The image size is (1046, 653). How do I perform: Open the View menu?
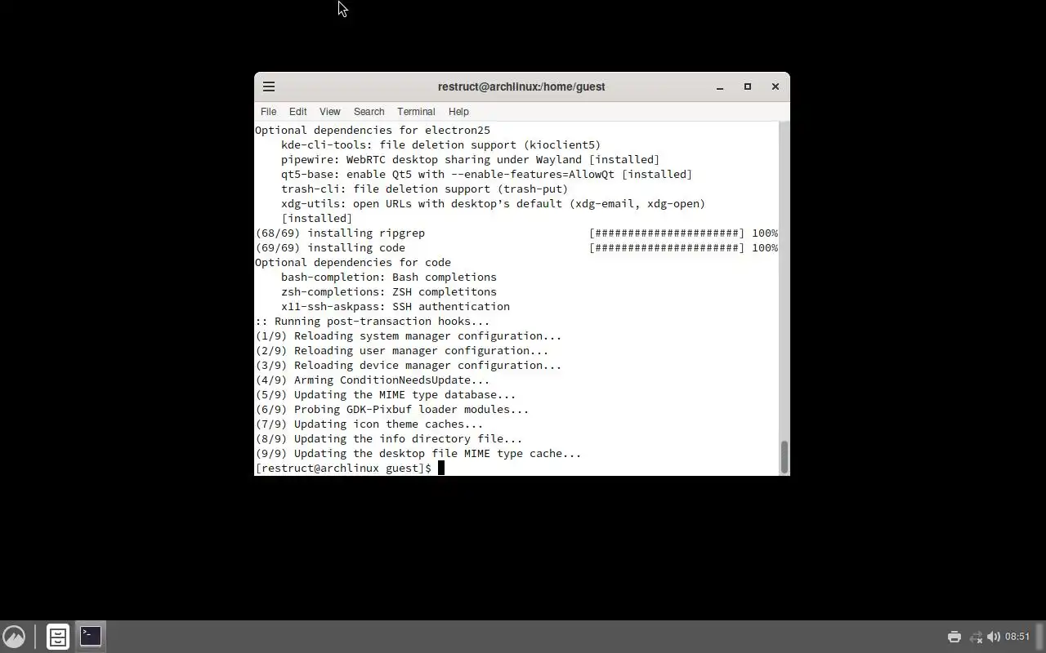[329, 112]
